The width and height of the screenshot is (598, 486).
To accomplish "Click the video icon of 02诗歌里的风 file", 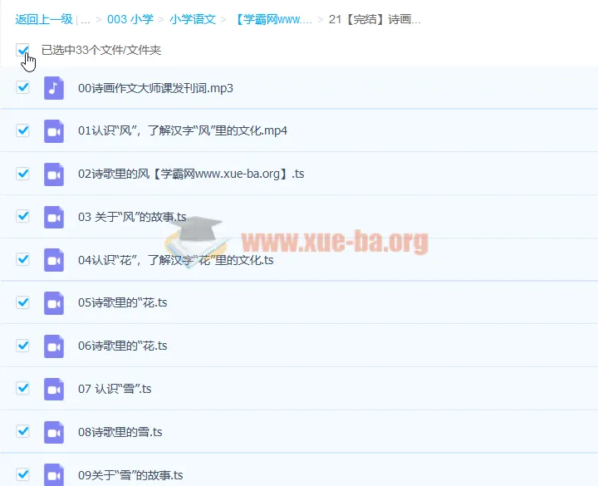I will pyautogui.click(x=54, y=174).
